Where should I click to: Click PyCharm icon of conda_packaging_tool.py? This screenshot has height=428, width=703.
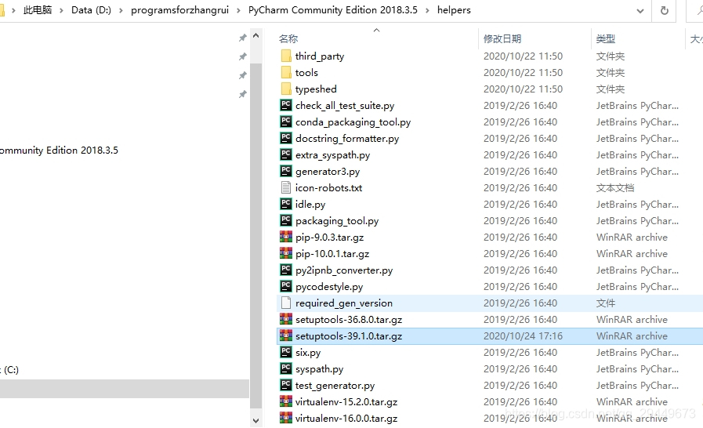(x=286, y=122)
